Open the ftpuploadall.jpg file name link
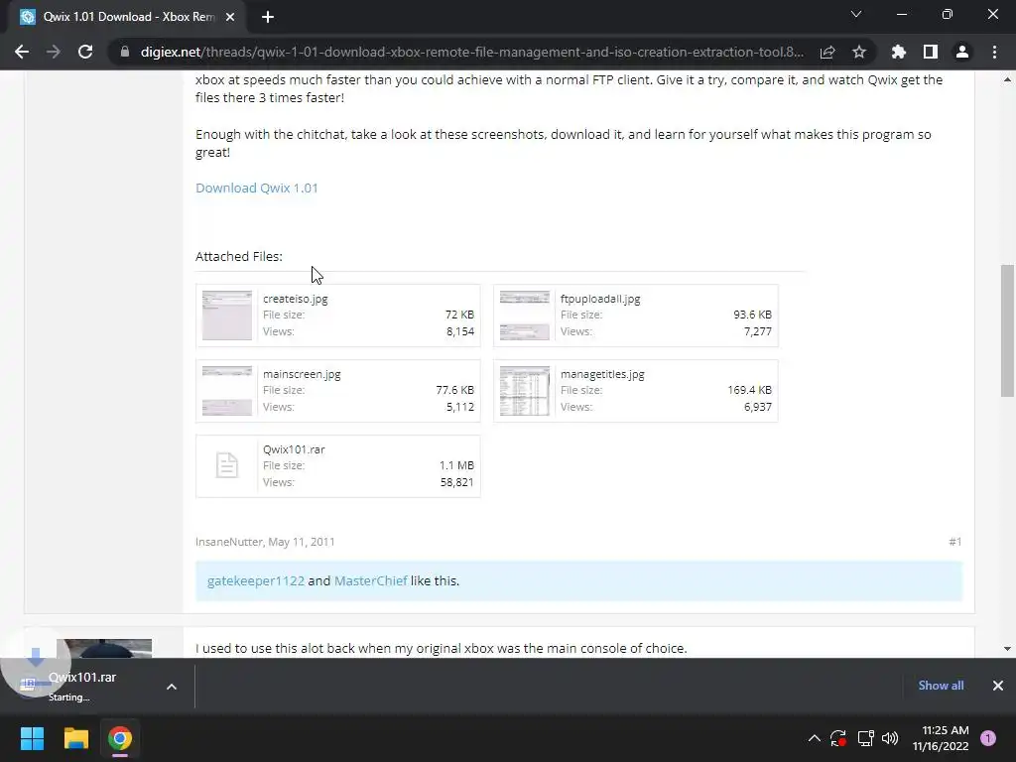This screenshot has width=1016, height=762. pyautogui.click(x=600, y=299)
